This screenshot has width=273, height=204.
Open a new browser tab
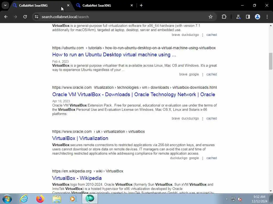click(x=141, y=5)
